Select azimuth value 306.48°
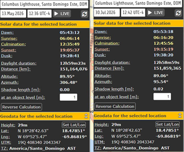This screenshot has width=184, height=152. [68, 82]
